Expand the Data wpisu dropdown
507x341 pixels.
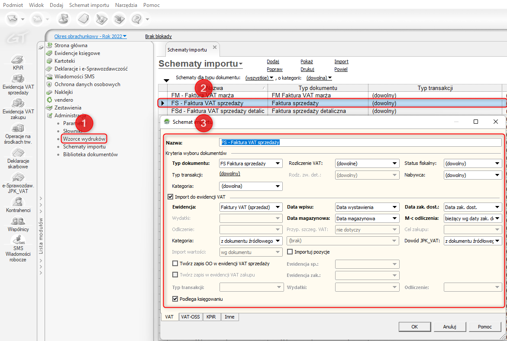coord(394,207)
